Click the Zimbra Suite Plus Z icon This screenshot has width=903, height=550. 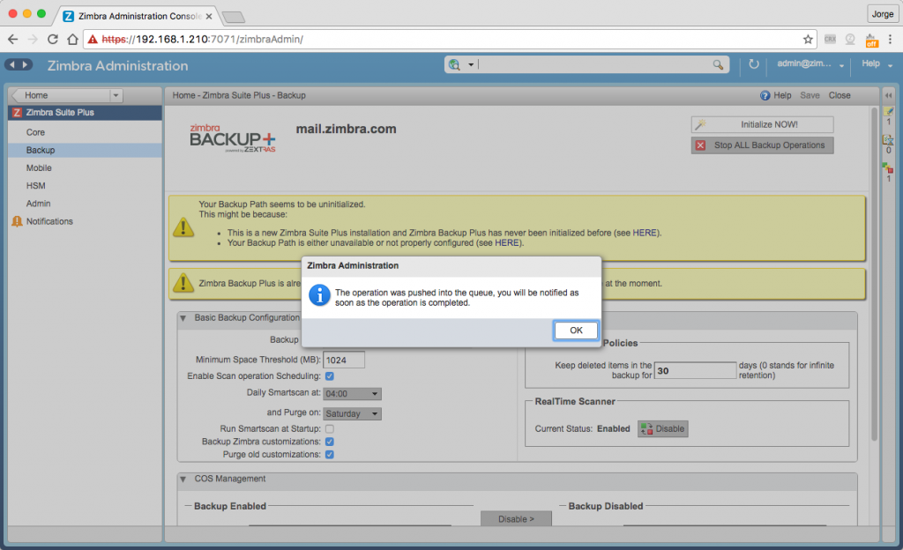coord(17,113)
